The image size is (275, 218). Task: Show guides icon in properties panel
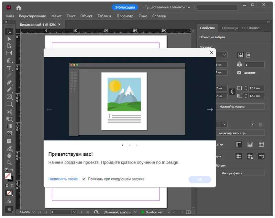[239, 156]
